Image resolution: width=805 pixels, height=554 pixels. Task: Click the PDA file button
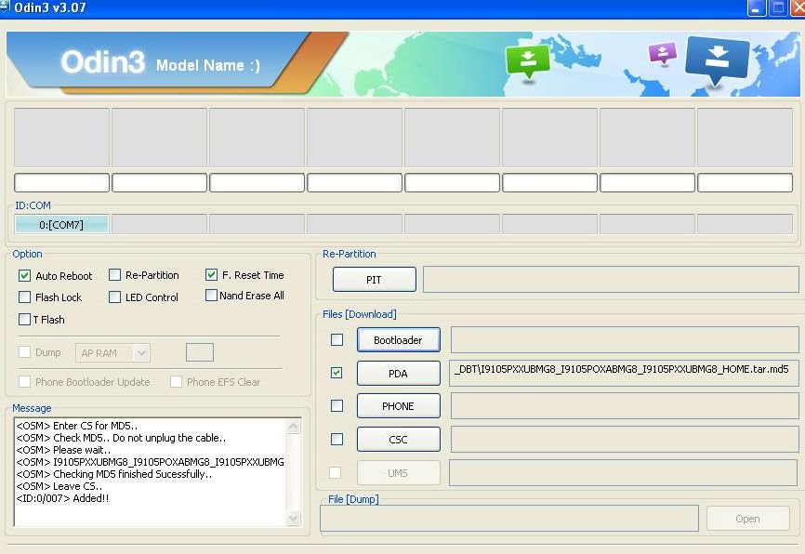tap(399, 374)
